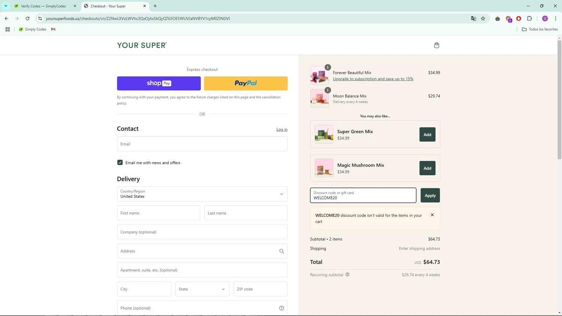
Task: Click Upgrade to subscription and save link
Action: 373,79
